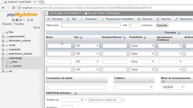The width and height of the screenshot is (193, 108).
Task: Click the browser address bar URL
Action: click(x=87, y=8)
